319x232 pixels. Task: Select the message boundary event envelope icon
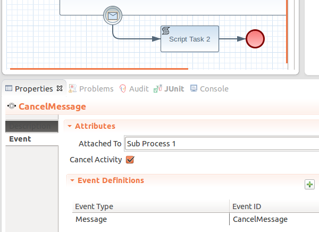click(112, 16)
